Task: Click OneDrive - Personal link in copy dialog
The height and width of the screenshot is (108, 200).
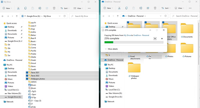Action: coord(141,35)
